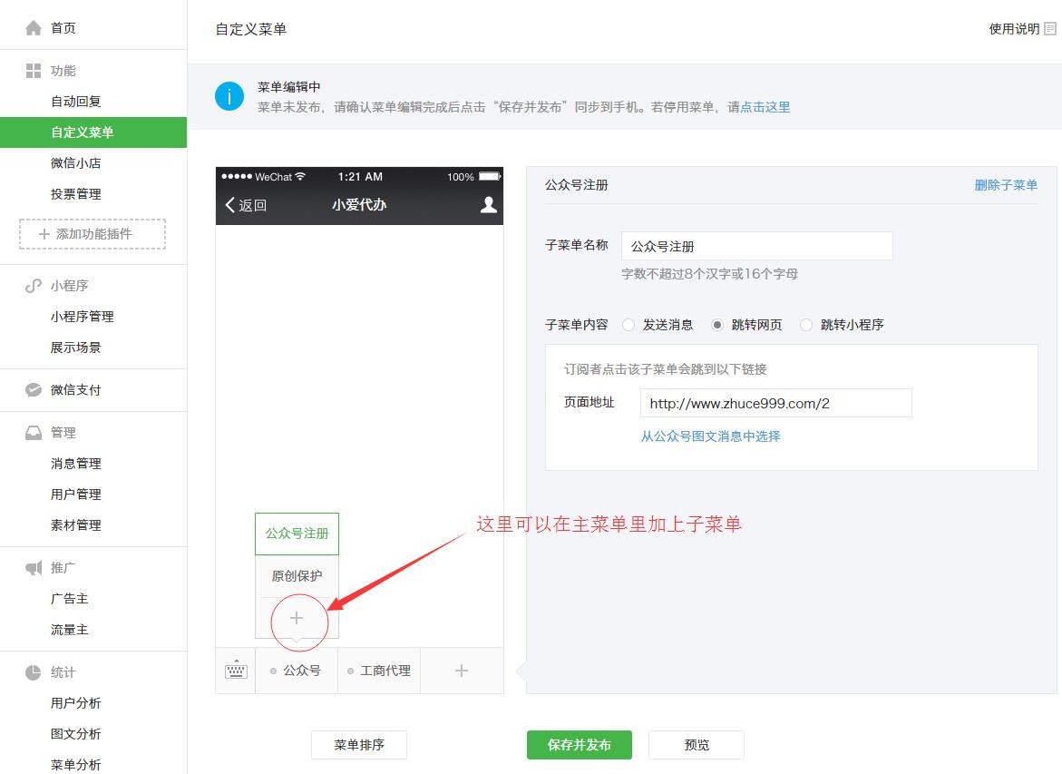The width and height of the screenshot is (1062, 774).
Task: Open 图文分析 in the sidebar
Action: [x=76, y=734]
